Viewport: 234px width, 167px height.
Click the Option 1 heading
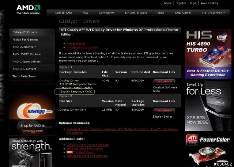[x=66, y=67]
